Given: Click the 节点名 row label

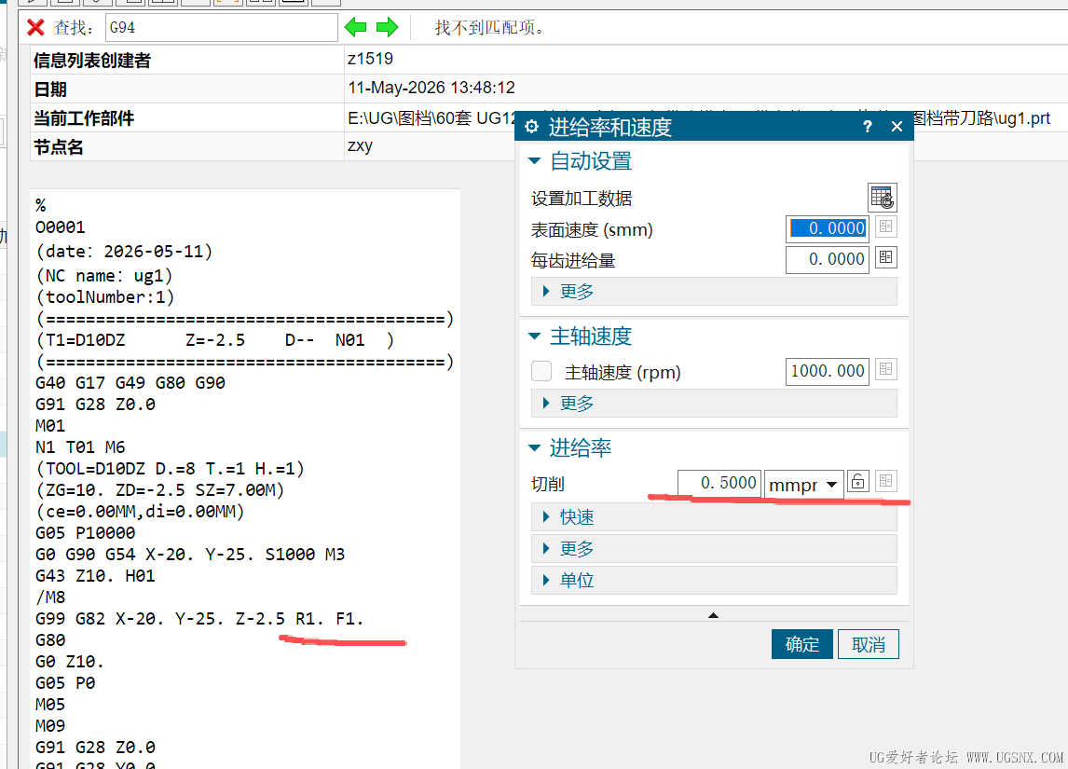Looking at the screenshot, I should 59,146.
